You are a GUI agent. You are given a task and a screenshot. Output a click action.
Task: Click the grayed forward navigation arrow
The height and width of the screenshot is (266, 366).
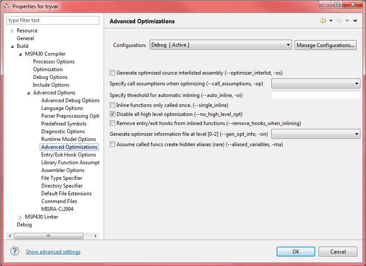pyautogui.click(x=339, y=21)
